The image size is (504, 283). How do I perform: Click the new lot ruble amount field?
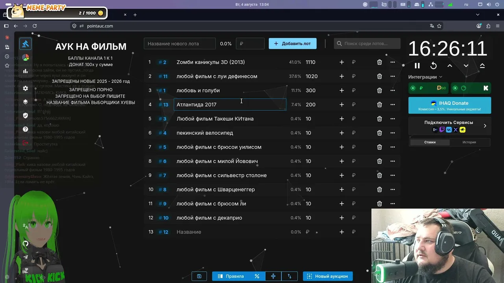tap(250, 44)
